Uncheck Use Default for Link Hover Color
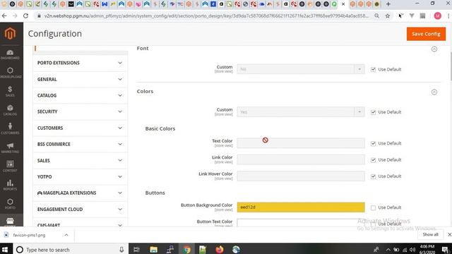Viewport: 452px width, 254px height. pyautogui.click(x=373, y=176)
